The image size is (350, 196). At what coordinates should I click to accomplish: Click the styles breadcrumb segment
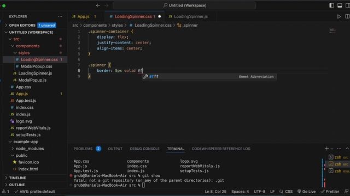coord(117,26)
